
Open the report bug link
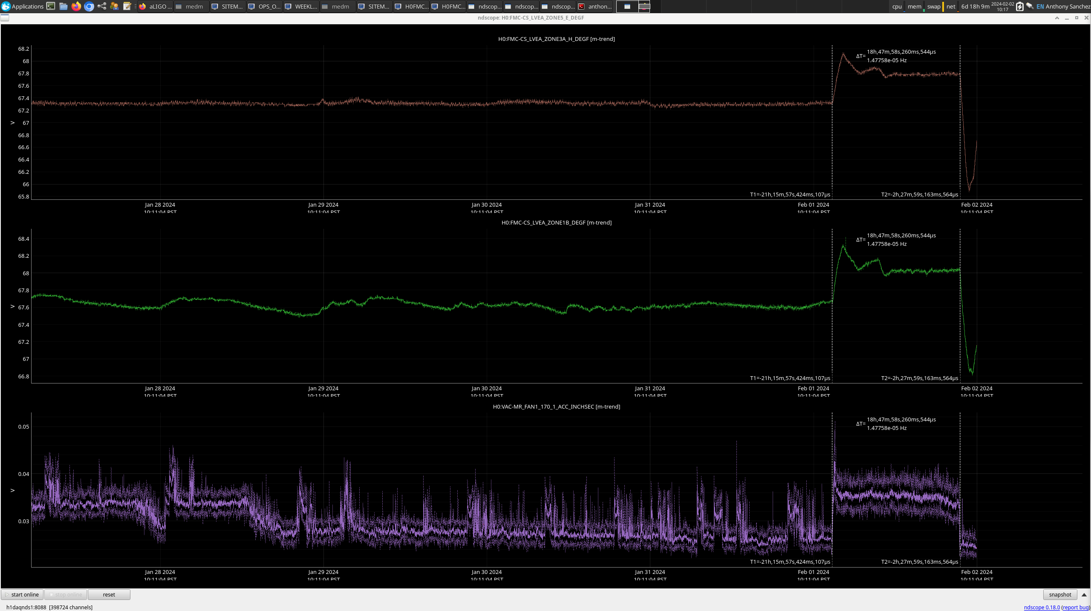tap(1075, 607)
